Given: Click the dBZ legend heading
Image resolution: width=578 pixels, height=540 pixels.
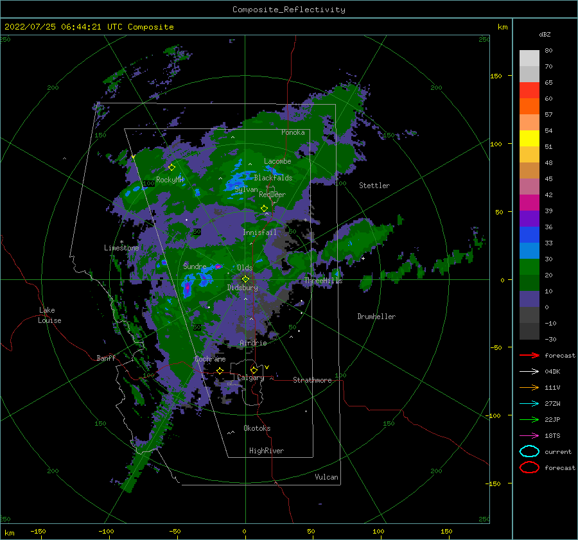Looking at the screenshot, I should [545, 34].
